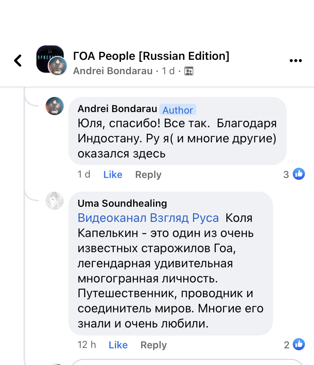
Task: Tap Andrei Bondarau's comment profile picture
Action: 55,106
